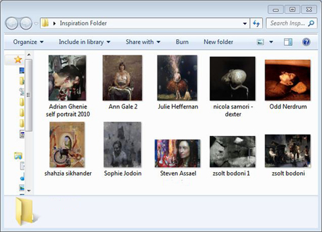
Task: Click the large folder icon in details pane
Action: (x=25, y=211)
